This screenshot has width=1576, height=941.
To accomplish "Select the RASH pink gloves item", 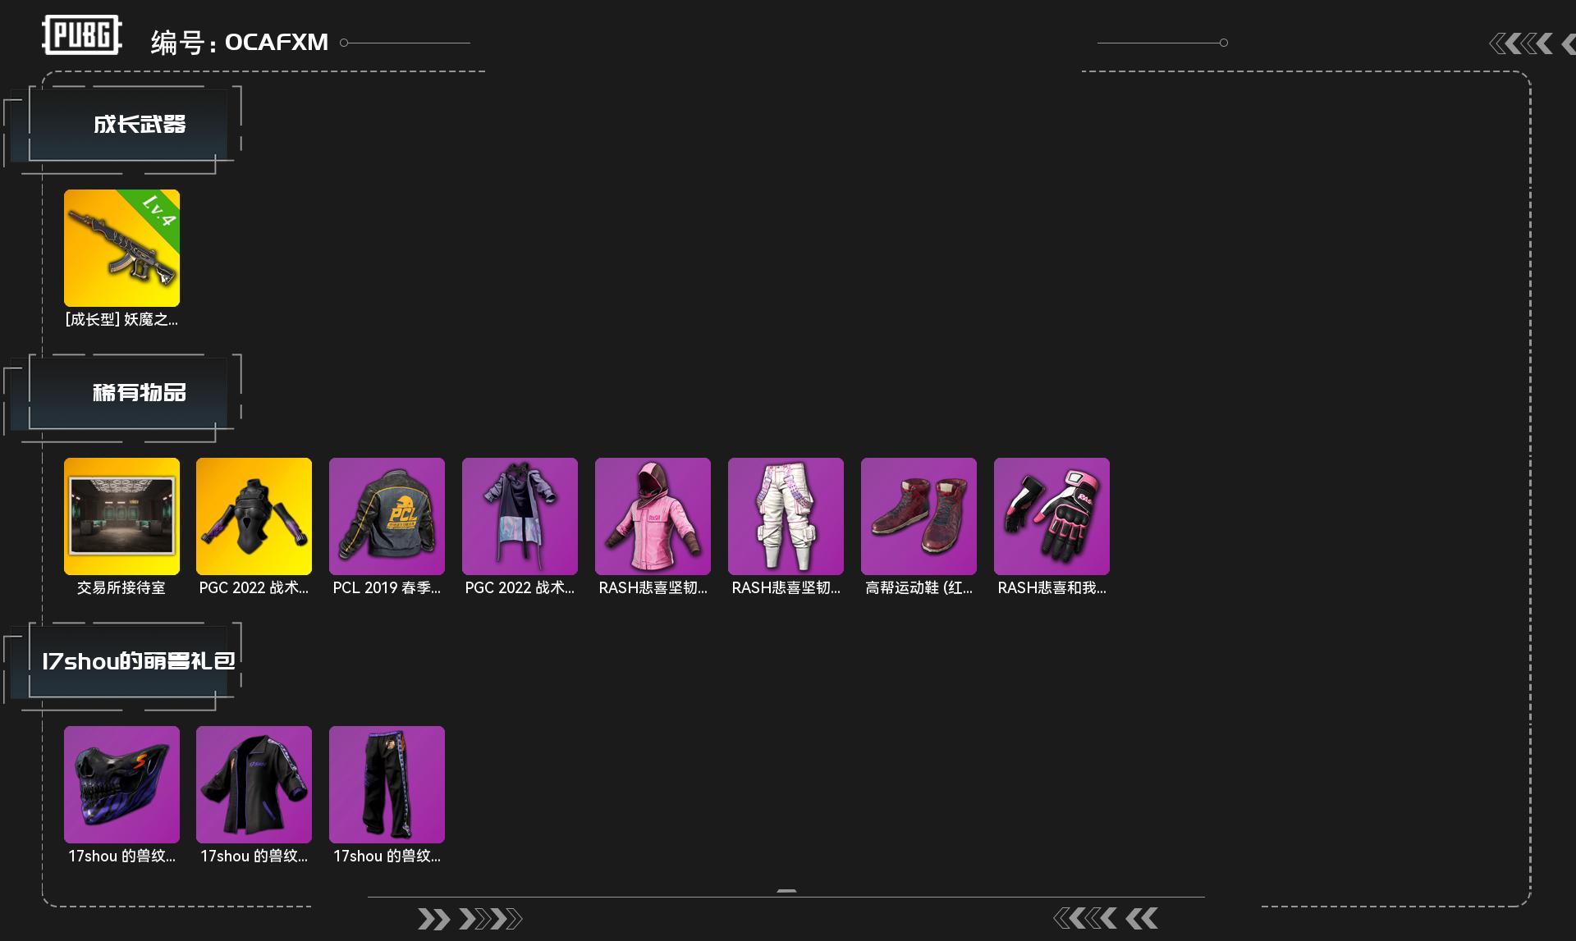I will 1051,516.
